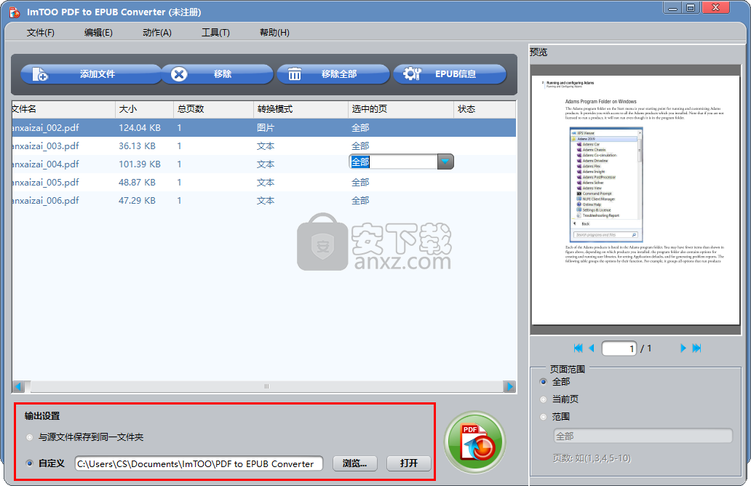Image resolution: width=751 pixels, height=486 pixels.
Task: Close the ImTOO converter window
Action: tap(715, 8)
